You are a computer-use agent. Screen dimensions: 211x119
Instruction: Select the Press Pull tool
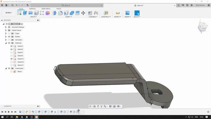pyautogui.click(x=55, y=13)
